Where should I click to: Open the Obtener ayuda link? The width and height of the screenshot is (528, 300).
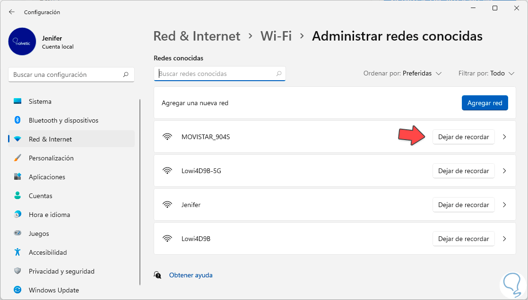pyautogui.click(x=190, y=275)
